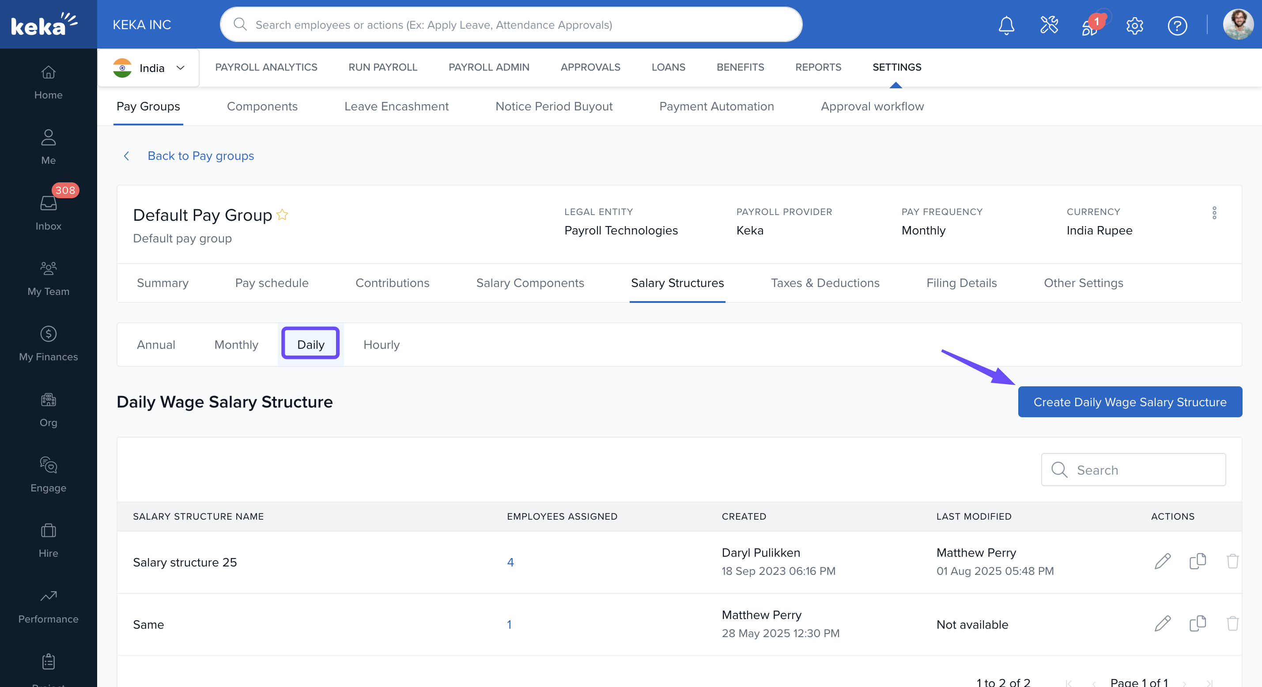
Task: Delete Salary structure 25 with trash icon
Action: pyautogui.click(x=1232, y=562)
